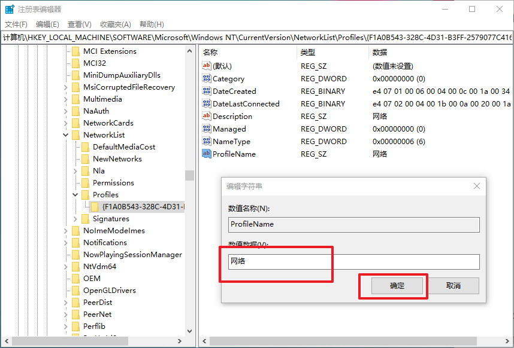Click the Permissions folder icon
This screenshot has height=348, width=514.
click(x=85, y=183)
